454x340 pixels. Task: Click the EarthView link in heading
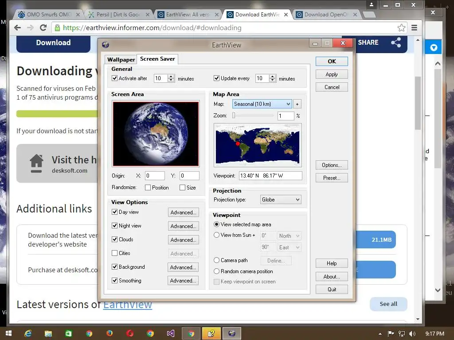[x=127, y=304]
